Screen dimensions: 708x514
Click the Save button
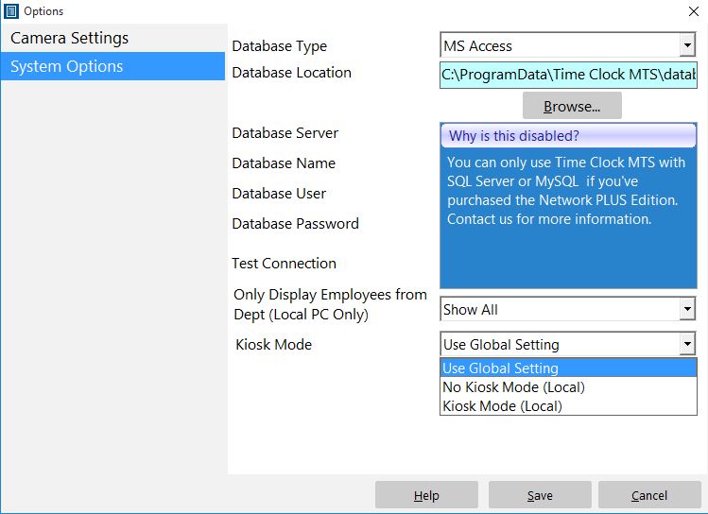pos(540,495)
